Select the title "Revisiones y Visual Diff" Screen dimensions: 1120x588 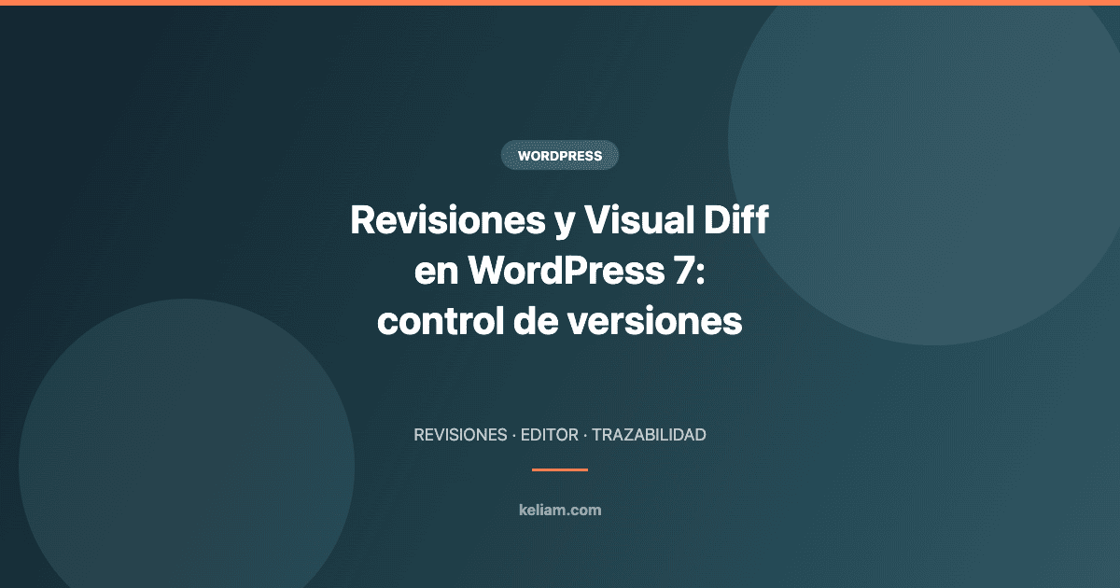tap(560, 222)
